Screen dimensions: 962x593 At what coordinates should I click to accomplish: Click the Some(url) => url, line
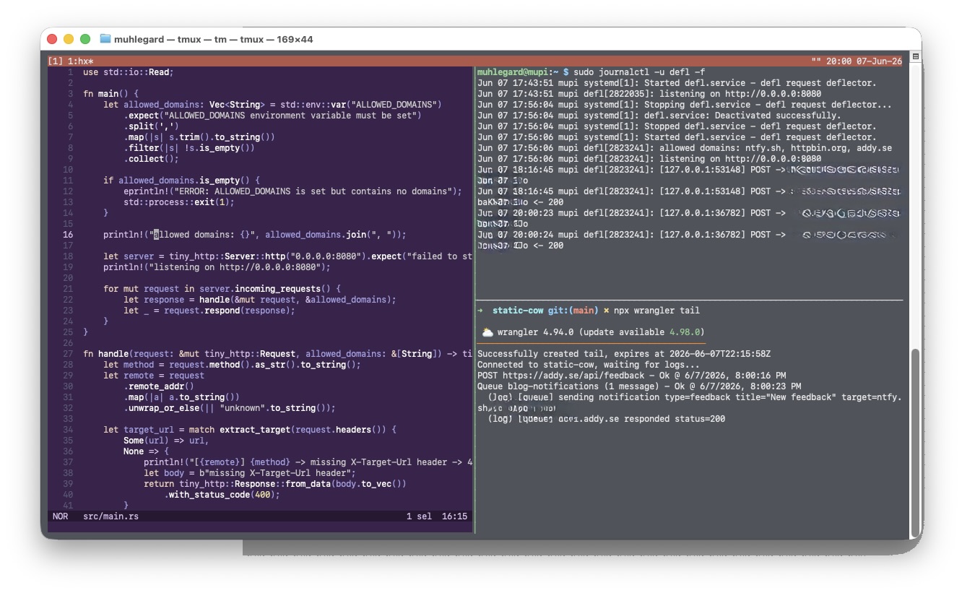point(166,441)
